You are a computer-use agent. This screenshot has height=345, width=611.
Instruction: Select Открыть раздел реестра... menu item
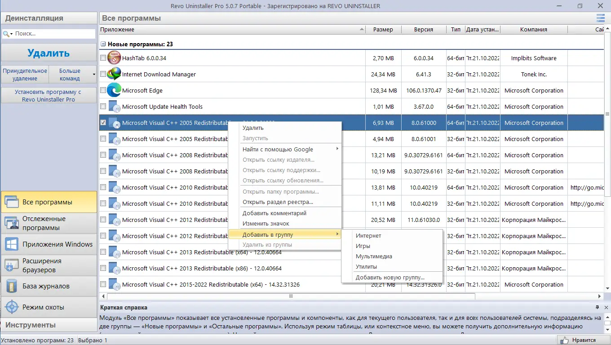285,202
